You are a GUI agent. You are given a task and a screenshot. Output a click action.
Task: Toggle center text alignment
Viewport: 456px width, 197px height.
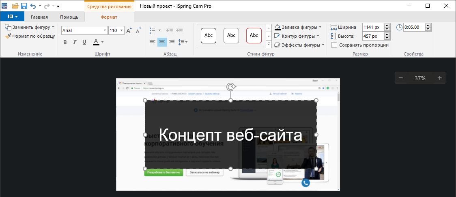click(162, 42)
